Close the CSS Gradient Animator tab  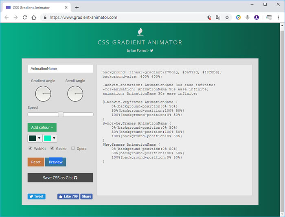point(66,7)
